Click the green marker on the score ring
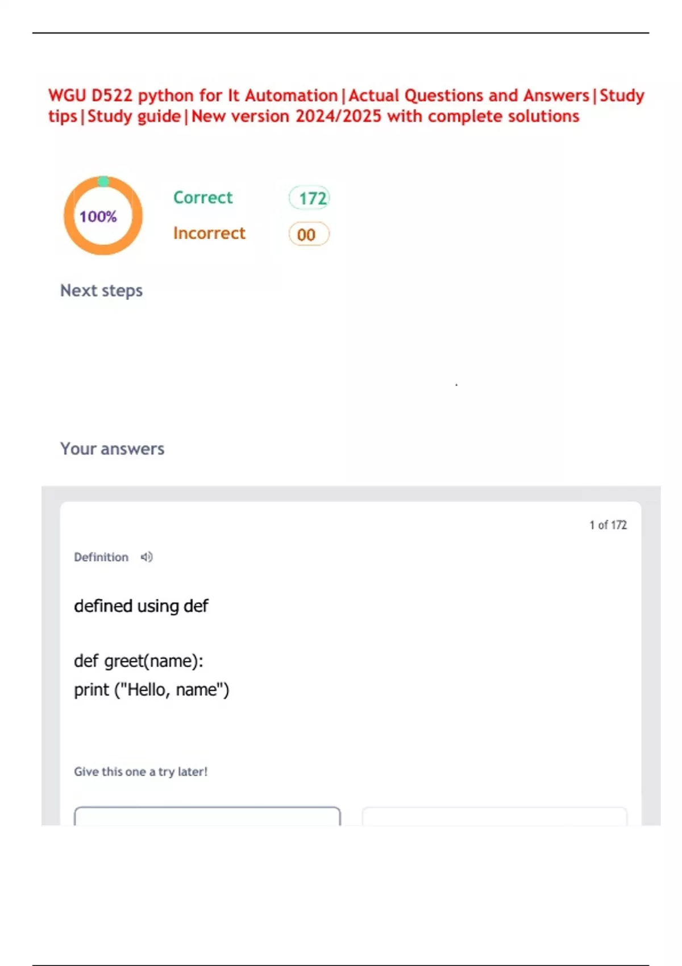 [x=103, y=181]
